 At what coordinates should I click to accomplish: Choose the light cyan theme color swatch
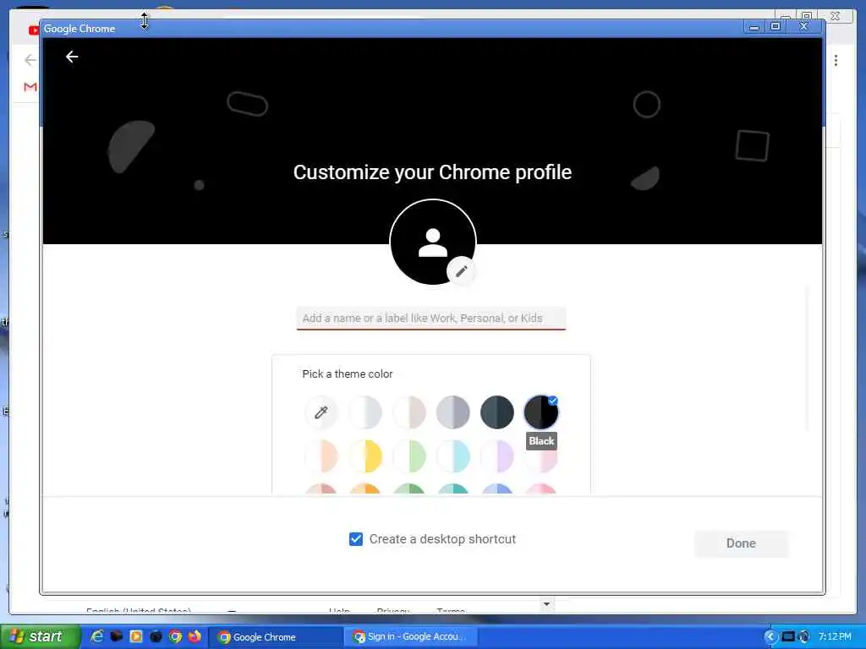[453, 456]
